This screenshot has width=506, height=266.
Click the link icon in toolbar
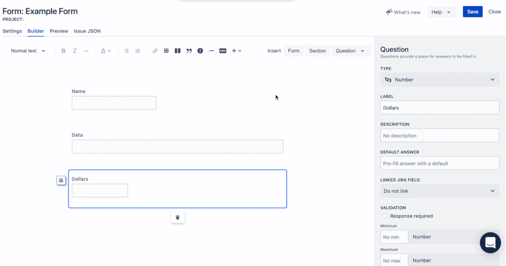(x=155, y=51)
